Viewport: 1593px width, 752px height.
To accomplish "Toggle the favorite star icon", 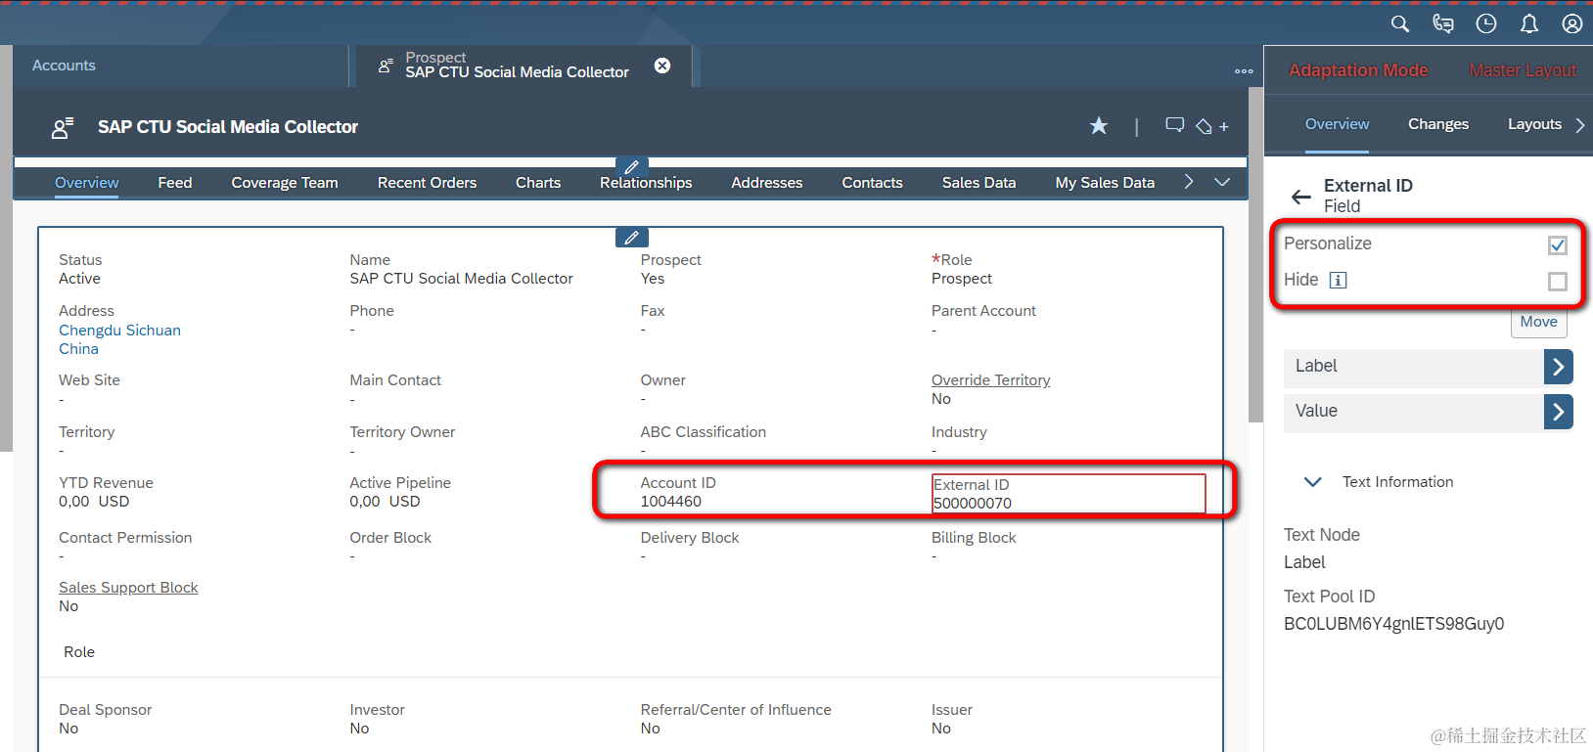I will coord(1099,126).
